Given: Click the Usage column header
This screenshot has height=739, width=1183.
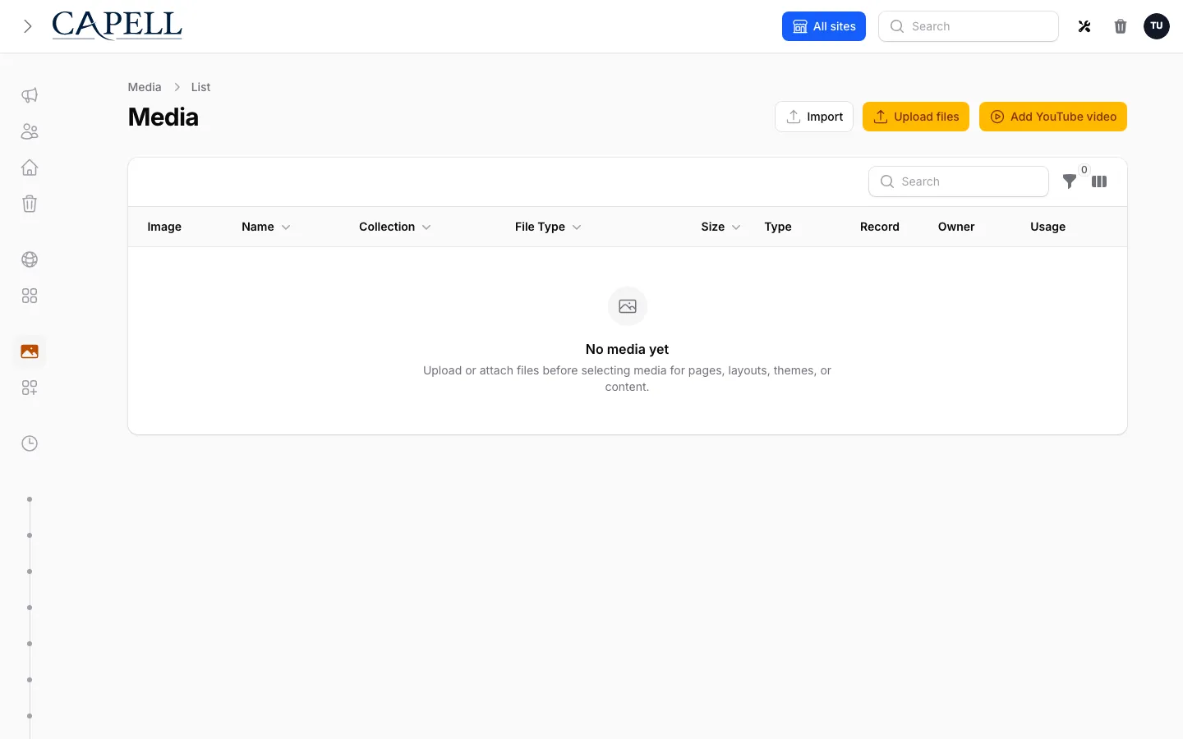Looking at the screenshot, I should click(x=1048, y=227).
